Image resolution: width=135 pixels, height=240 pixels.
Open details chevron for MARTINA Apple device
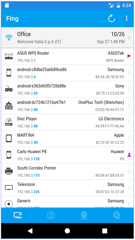coord(129,138)
